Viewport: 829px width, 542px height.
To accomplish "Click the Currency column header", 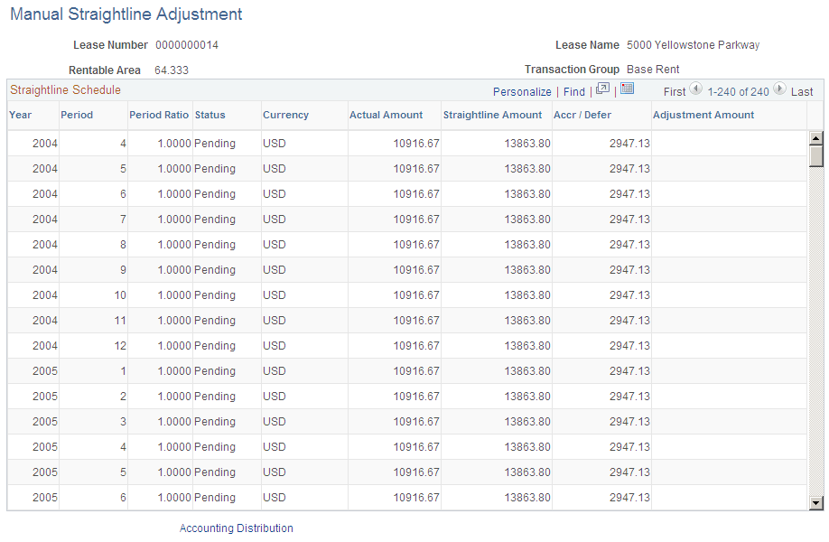I will (x=285, y=115).
